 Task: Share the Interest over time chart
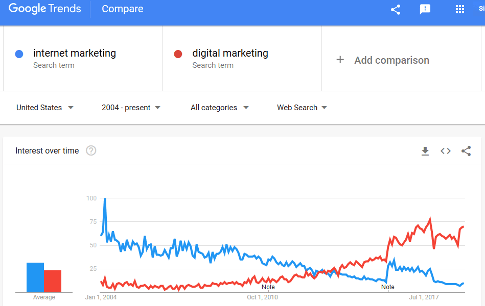pyautogui.click(x=466, y=151)
